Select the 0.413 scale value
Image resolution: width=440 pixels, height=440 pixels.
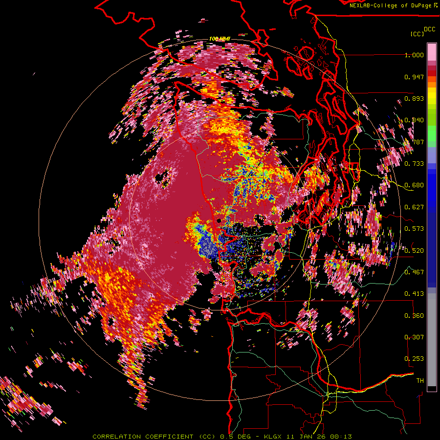[x=414, y=294]
